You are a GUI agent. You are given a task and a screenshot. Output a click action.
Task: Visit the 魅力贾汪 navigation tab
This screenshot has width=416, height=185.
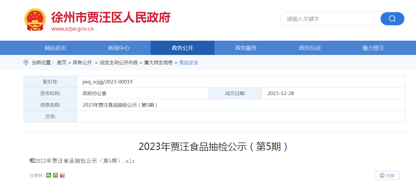click(x=373, y=48)
